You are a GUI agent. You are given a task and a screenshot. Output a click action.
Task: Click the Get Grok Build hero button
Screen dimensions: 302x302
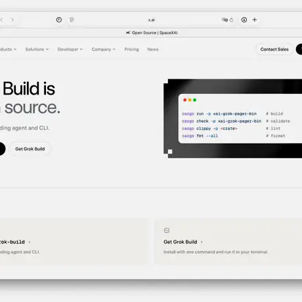30,149
